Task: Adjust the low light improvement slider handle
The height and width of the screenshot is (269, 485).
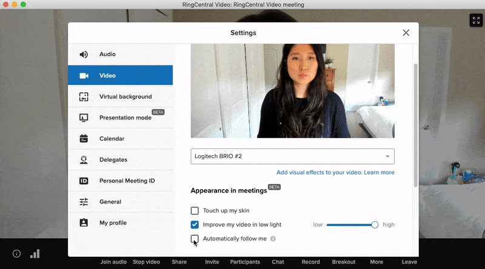Action: (375, 225)
